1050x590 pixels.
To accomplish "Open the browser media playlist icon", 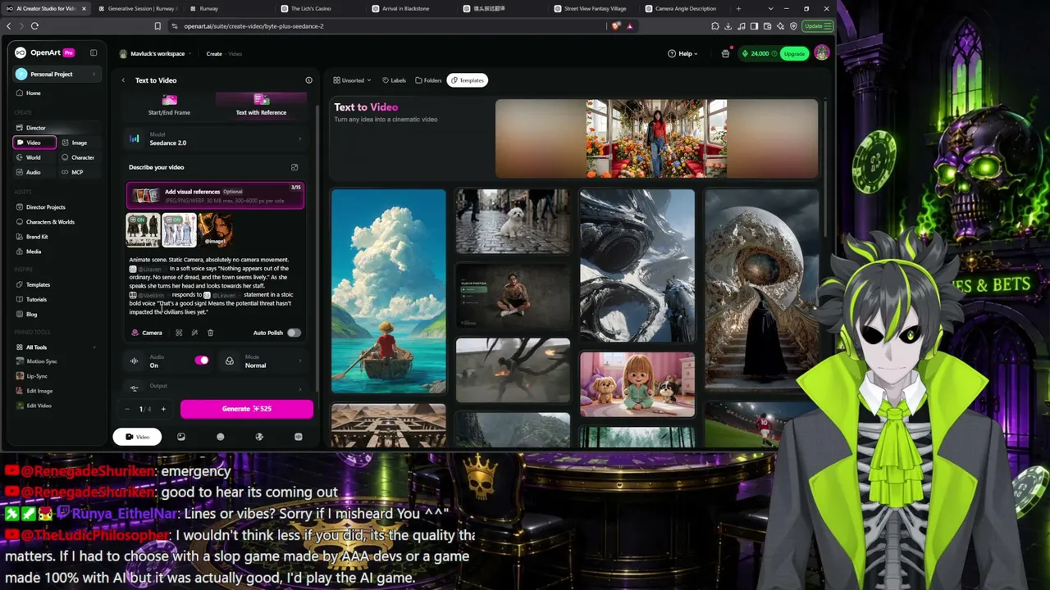I will (742, 26).
